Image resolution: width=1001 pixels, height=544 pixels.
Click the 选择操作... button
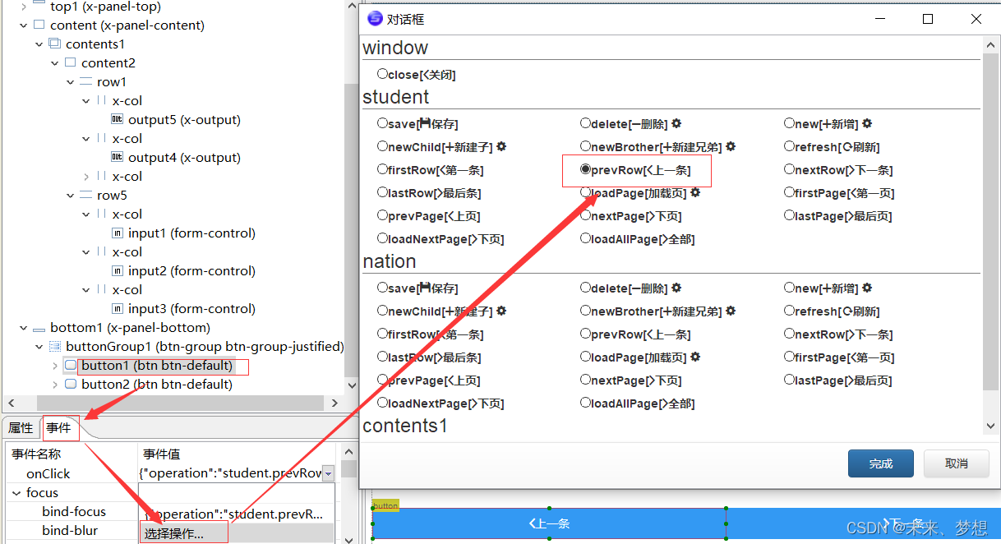coord(184,532)
